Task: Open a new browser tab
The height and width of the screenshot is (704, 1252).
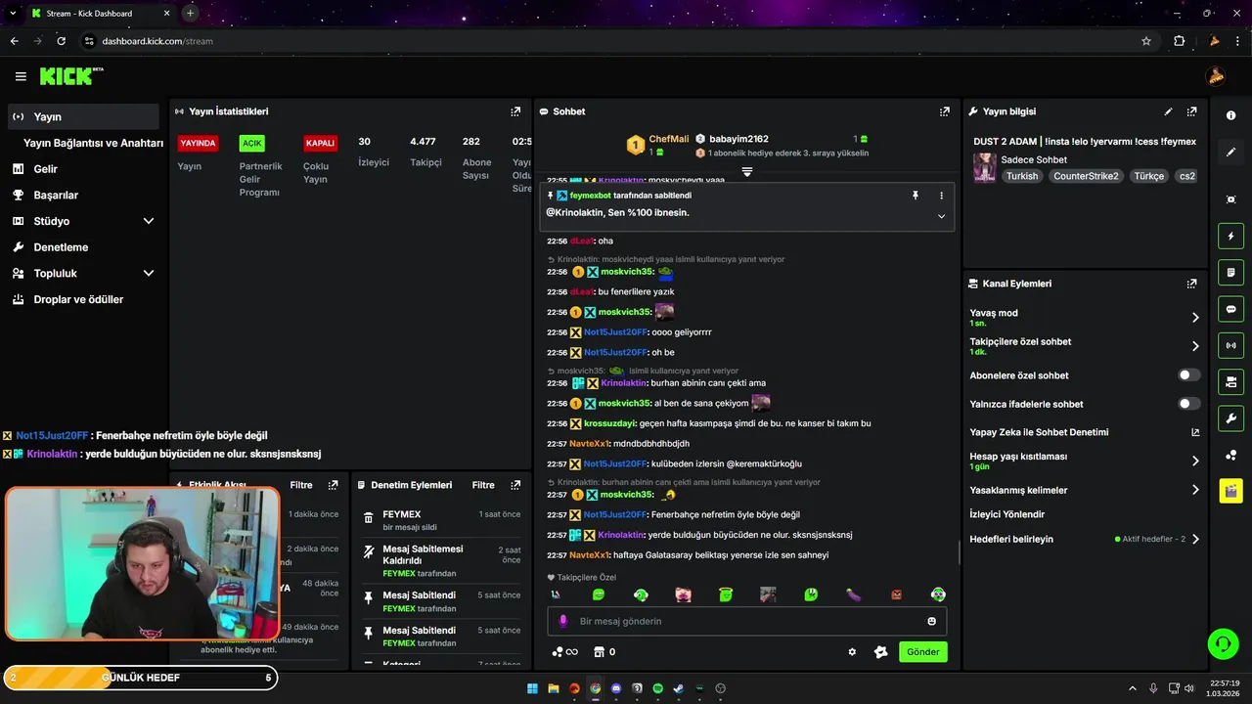Action: (x=190, y=13)
